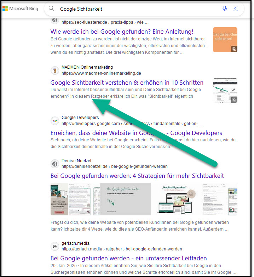Click the madmen-onlinemarketing.de URL

pyautogui.click(x=101, y=73)
